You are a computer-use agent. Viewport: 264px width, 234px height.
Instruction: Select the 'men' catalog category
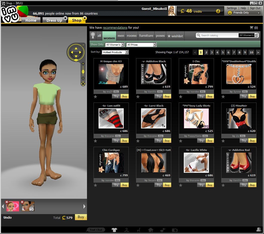(121, 36)
